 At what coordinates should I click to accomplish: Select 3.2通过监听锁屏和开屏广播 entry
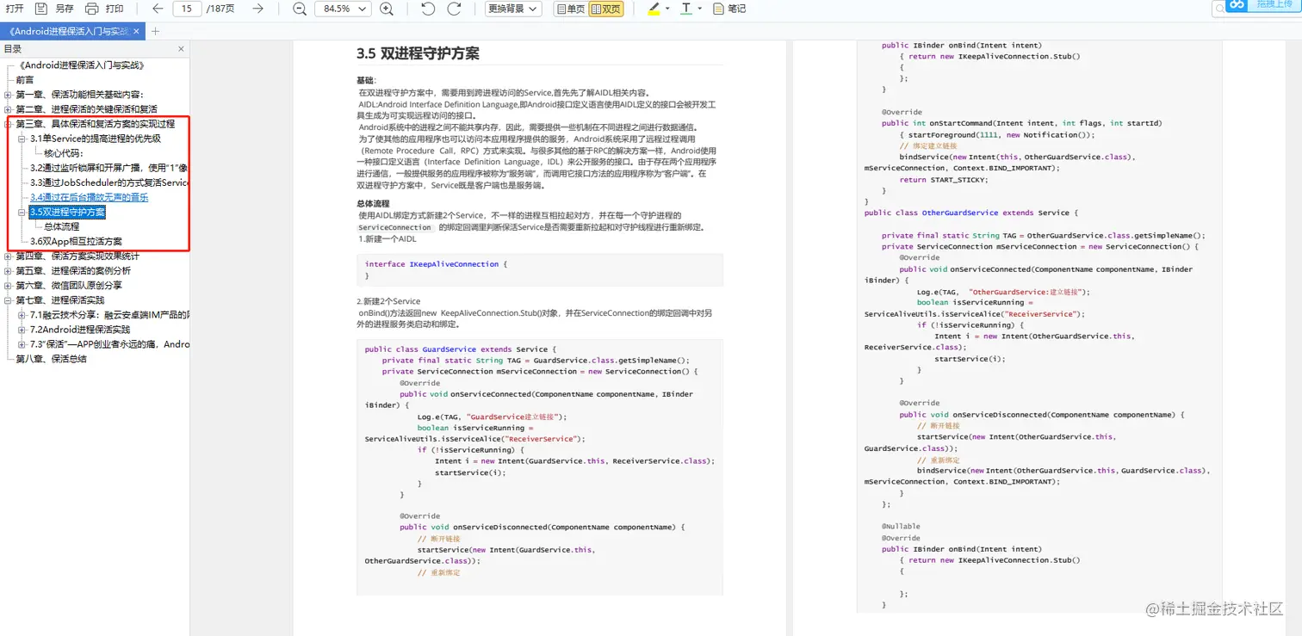point(109,168)
